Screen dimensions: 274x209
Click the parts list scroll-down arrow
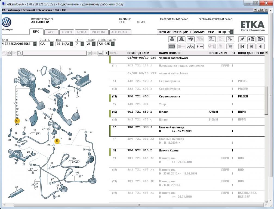click(266, 201)
